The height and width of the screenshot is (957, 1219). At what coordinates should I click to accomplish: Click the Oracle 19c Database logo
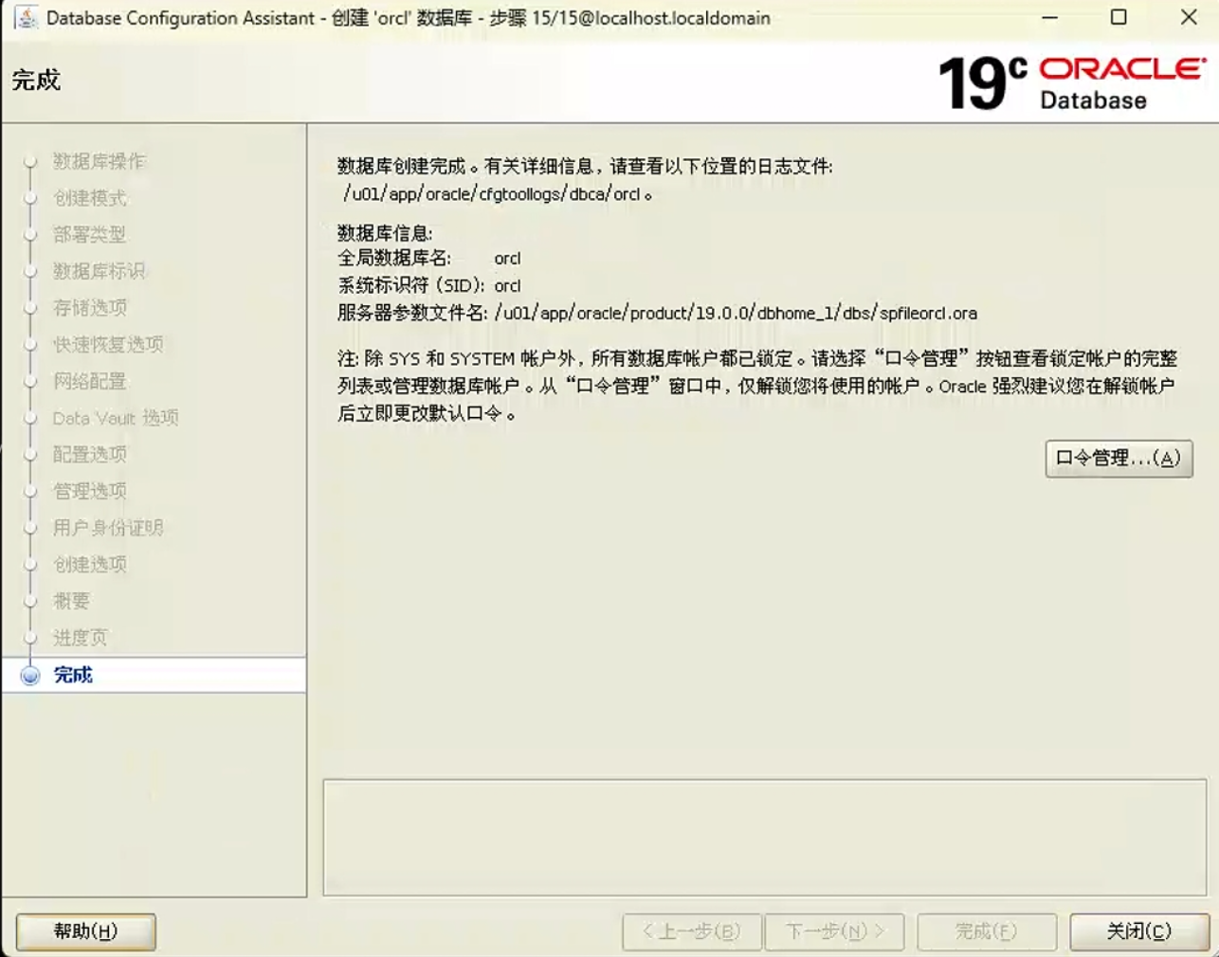[x=1071, y=82]
